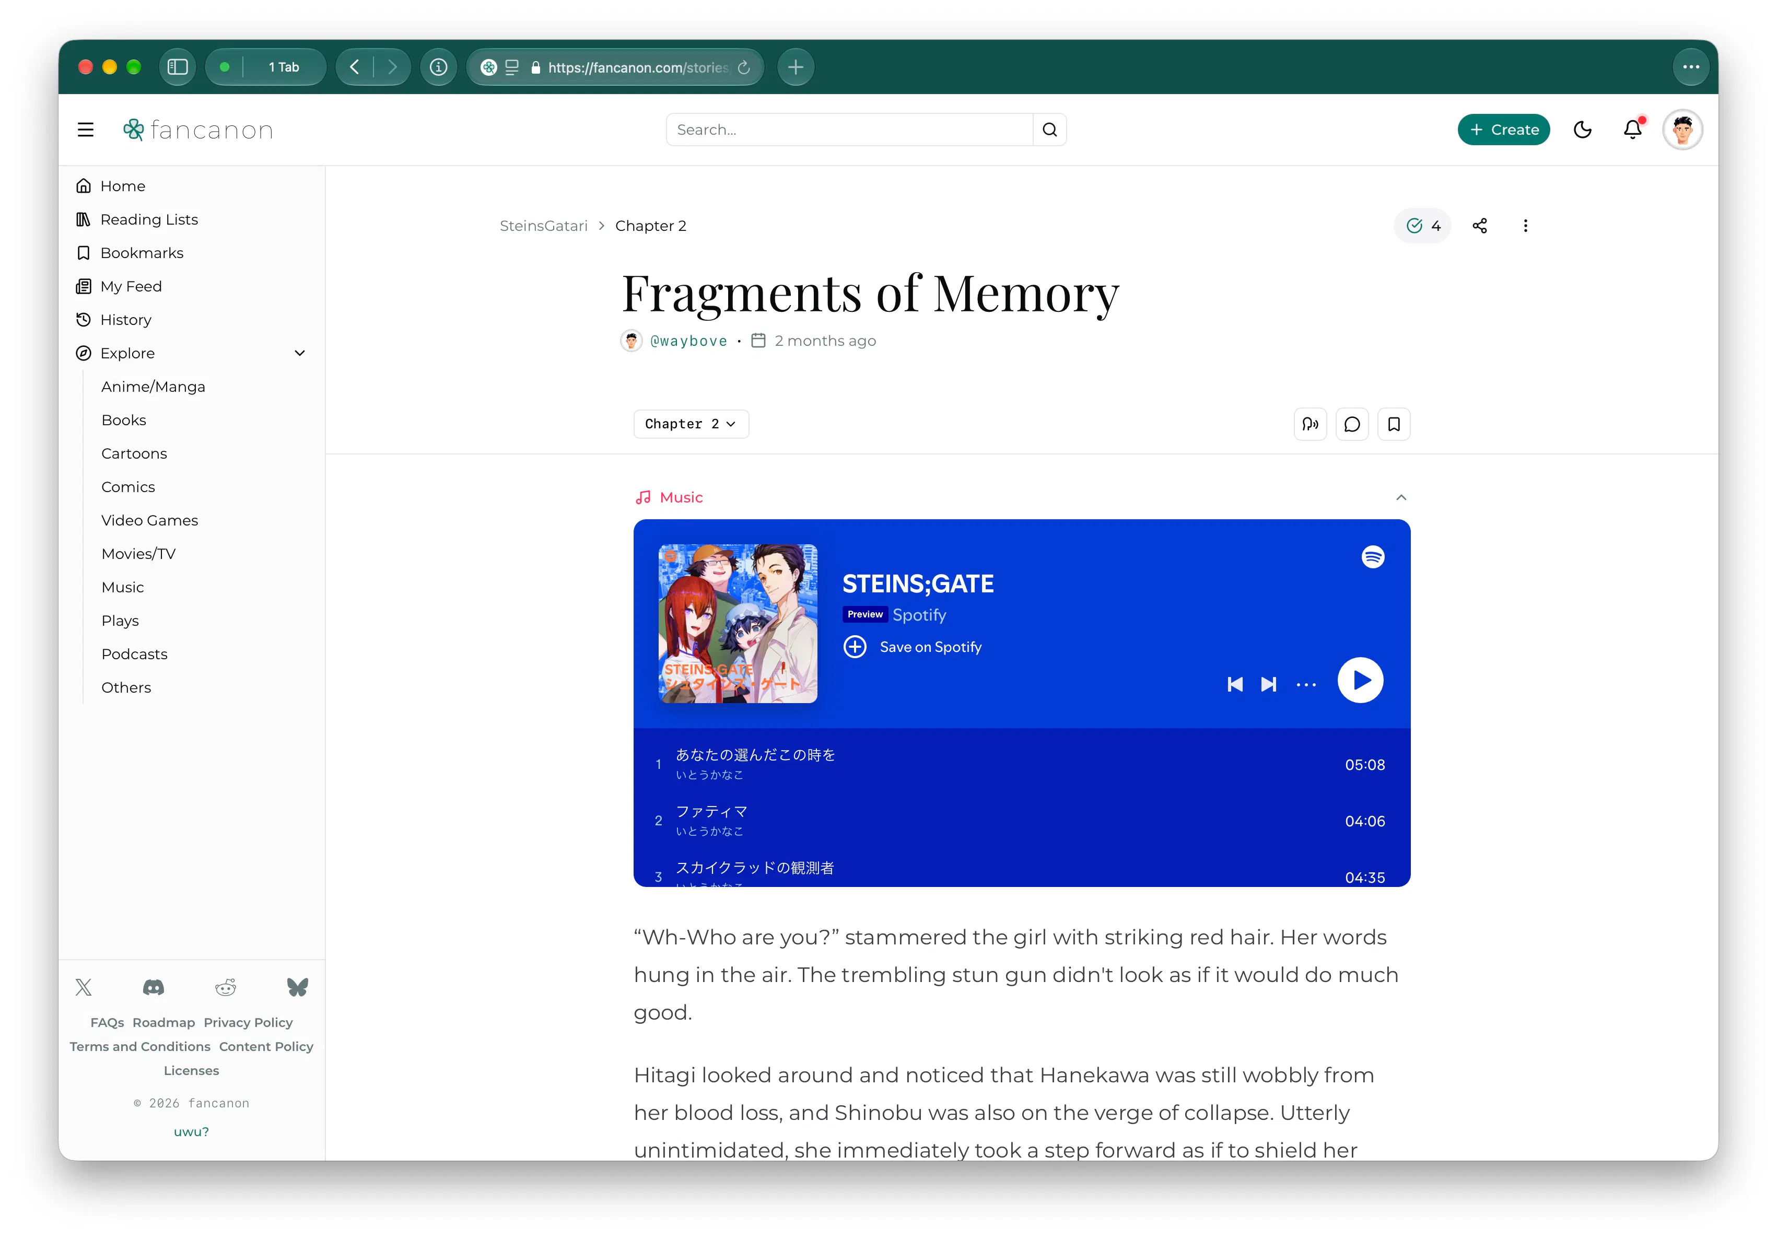
Task: Focus the Search input field
Action: pos(849,130)
